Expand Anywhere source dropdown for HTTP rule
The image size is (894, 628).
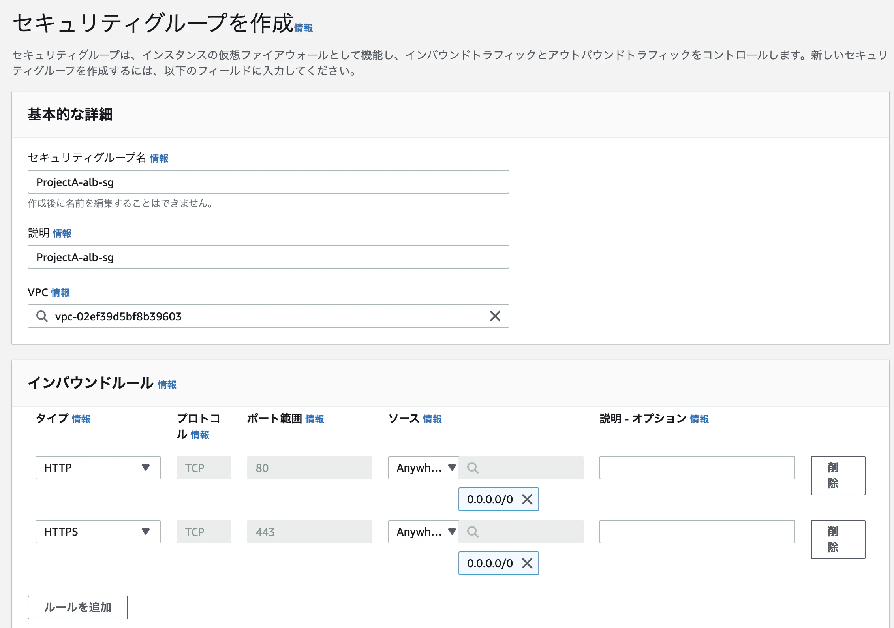point(424,468)
